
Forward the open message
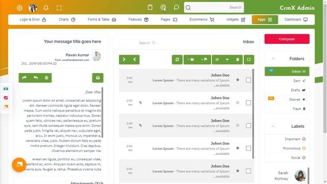click(25, 78)
